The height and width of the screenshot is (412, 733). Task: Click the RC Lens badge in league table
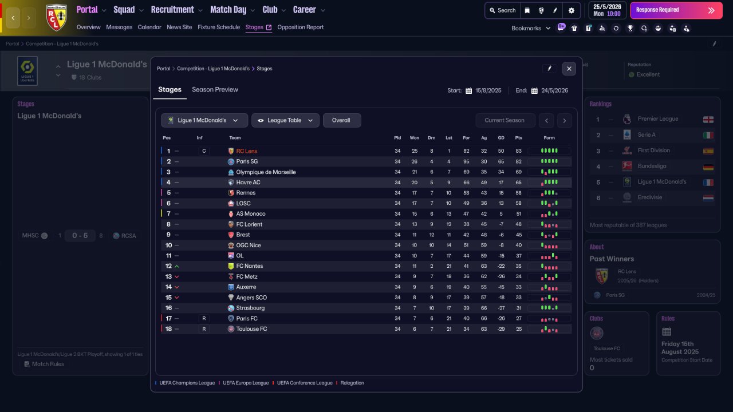pos(231,151)
